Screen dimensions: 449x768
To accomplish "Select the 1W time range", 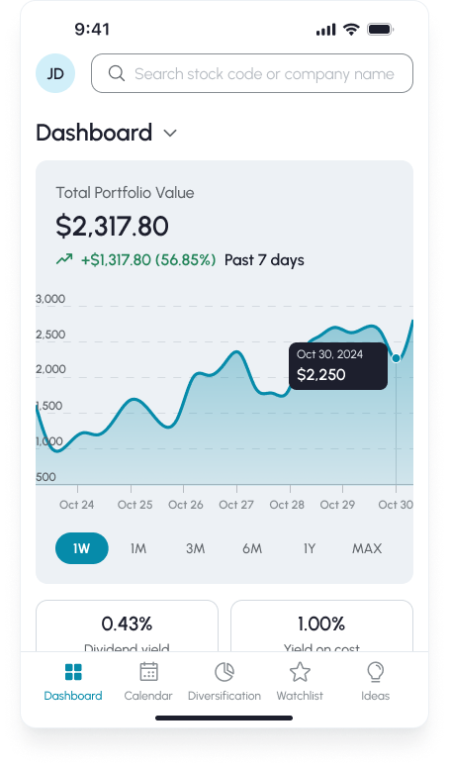I will click(x=82, y=548).
